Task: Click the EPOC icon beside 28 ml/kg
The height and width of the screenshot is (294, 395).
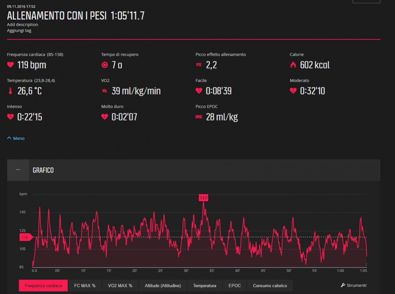Action: [x=199, y=117]
